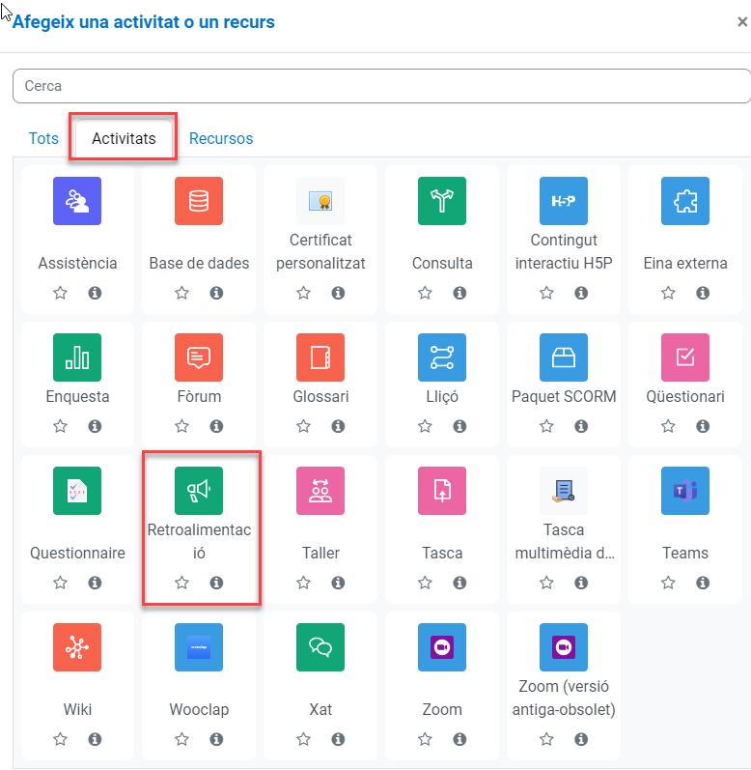Select the Paquet SCORM box icon

pyautogui.click(x=564, y=357)
